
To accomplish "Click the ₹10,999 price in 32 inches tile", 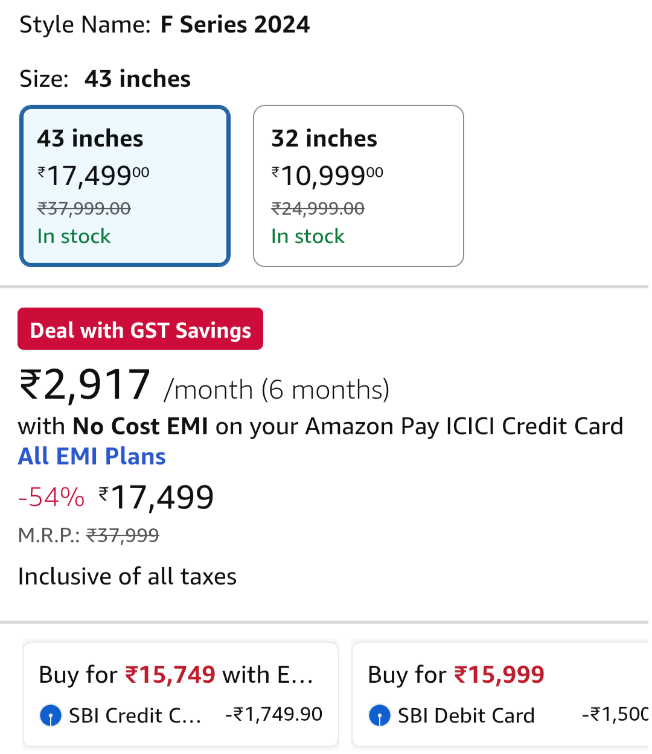I will pos(327,176).
